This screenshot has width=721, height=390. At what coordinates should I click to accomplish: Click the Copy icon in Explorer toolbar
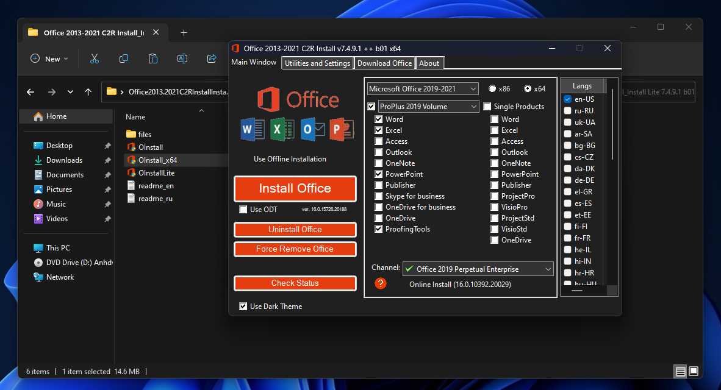point(124,58)
